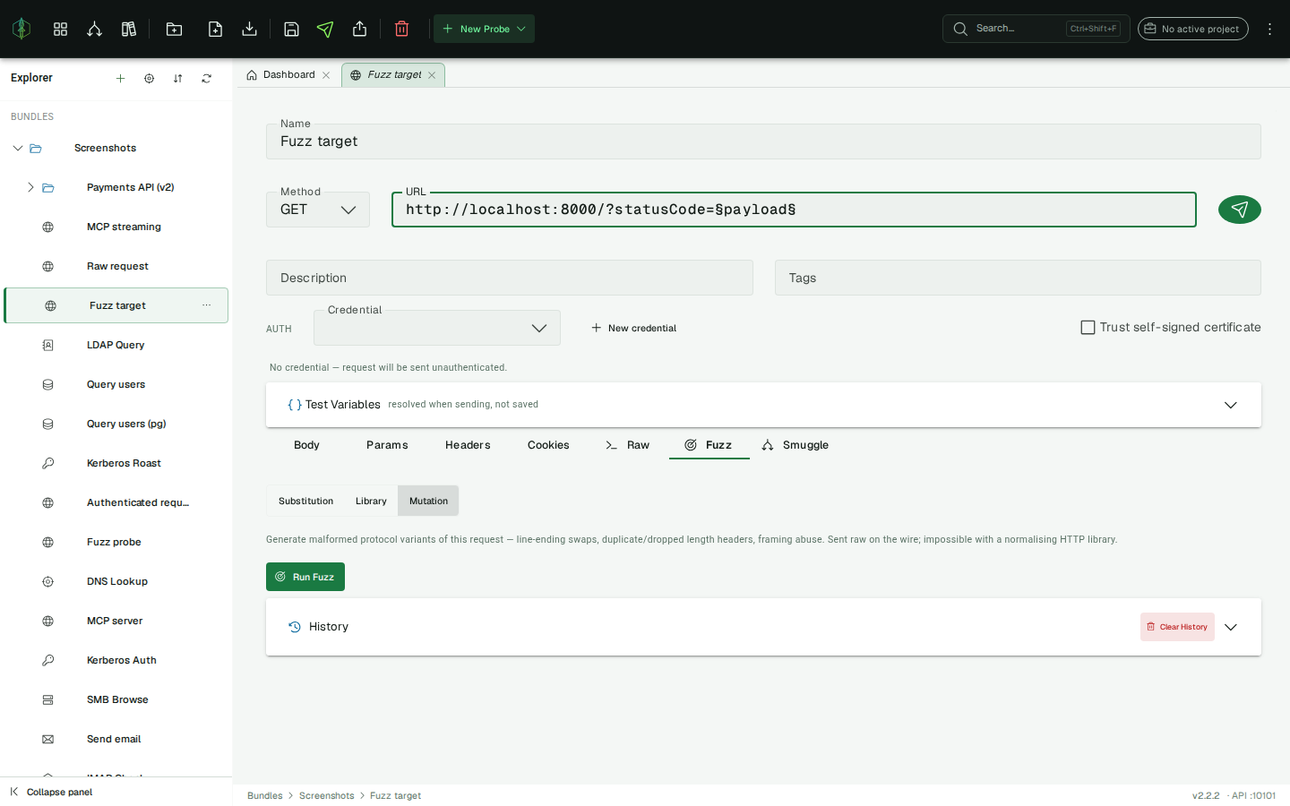Viewport: 1290px width, 806px height.
Task: Click the Explorer locate target icon
Action: 149,78
